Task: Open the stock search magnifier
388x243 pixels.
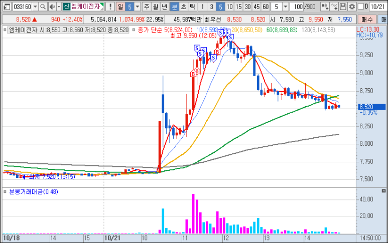Action: pyautogui.click(x=43, y=7)
